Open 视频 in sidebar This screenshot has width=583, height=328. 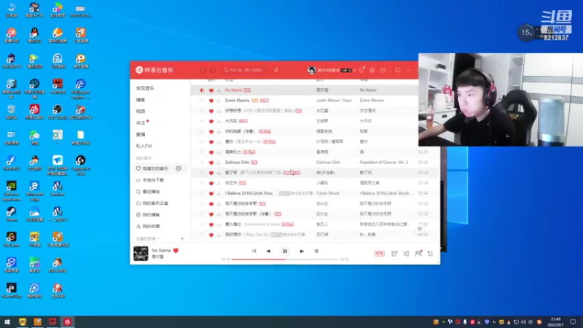[x=141, y=112]
